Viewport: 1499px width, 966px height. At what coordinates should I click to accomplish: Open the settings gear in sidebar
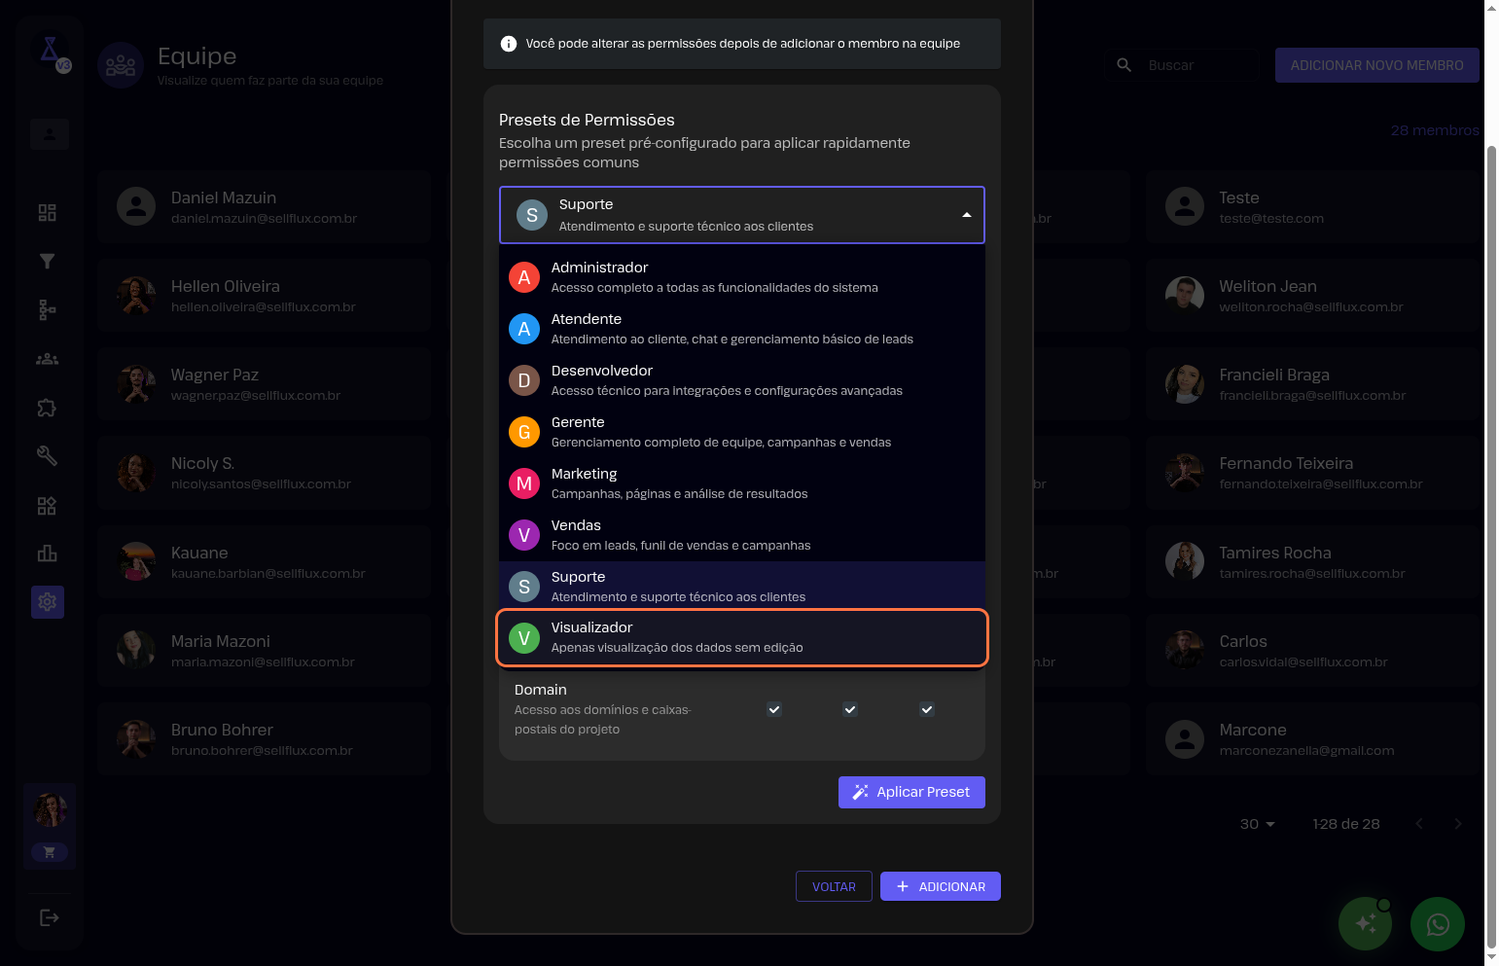[47, 602]
